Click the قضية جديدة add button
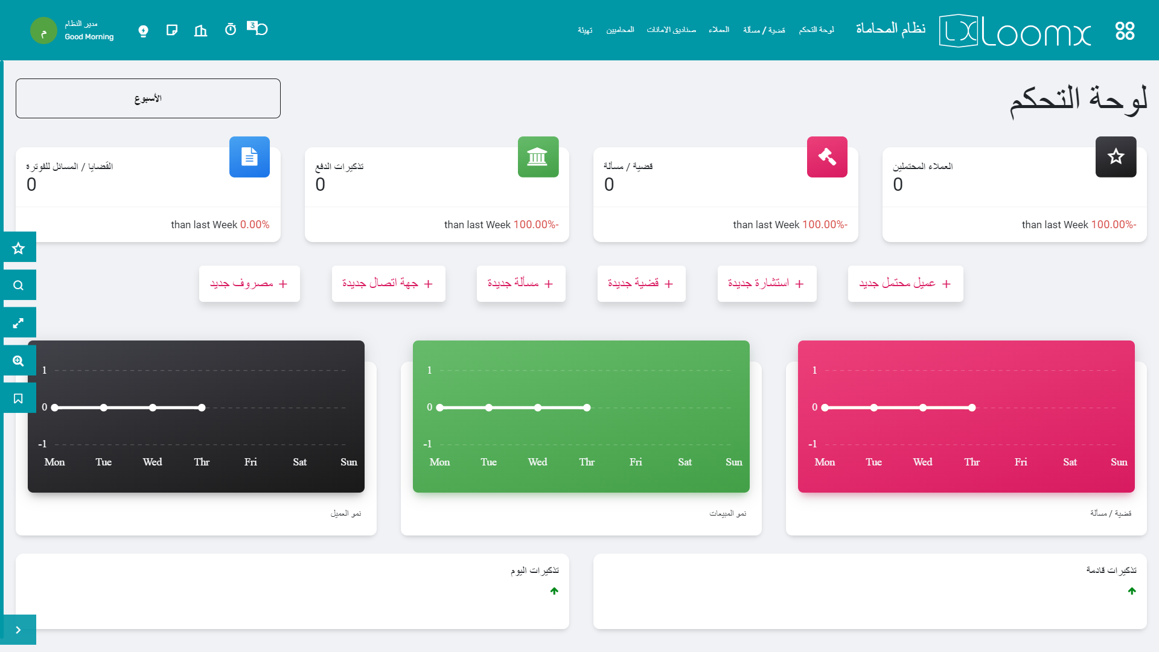The width and height of the screenshot is (1159, 652). [x=641, y=284]
